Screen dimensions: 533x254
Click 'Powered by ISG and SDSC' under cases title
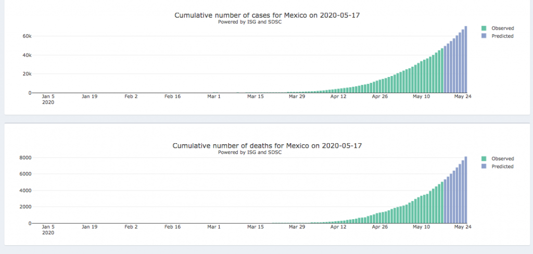point(249,22)
